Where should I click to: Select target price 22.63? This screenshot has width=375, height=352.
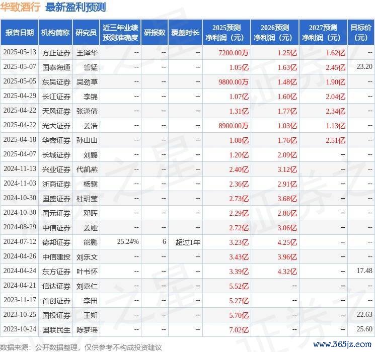pos(364,314)
